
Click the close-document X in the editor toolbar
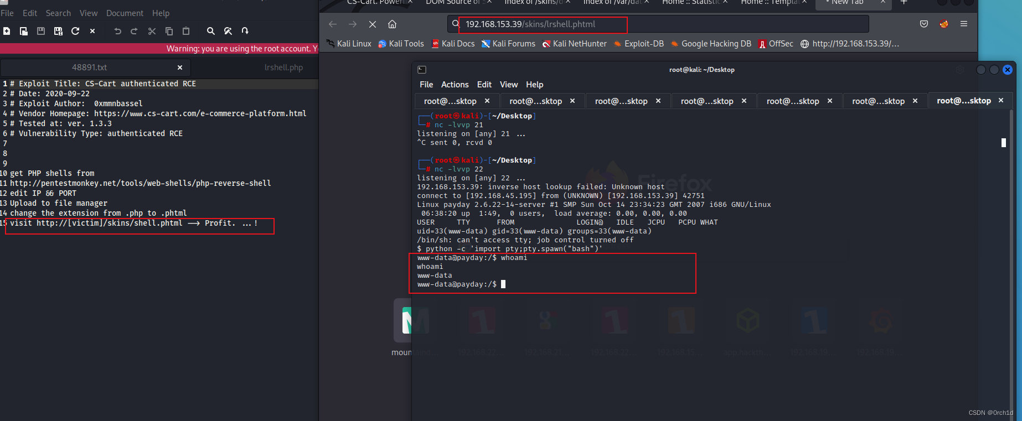click(92, 31)
